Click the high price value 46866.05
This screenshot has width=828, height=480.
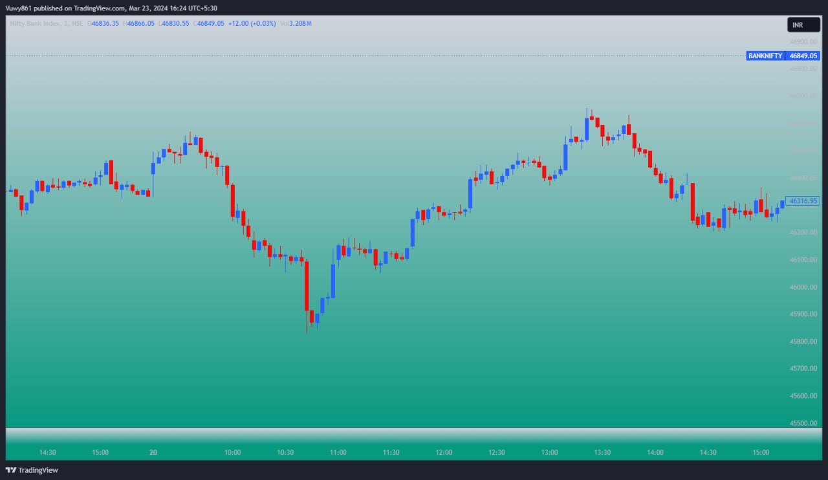140,23
